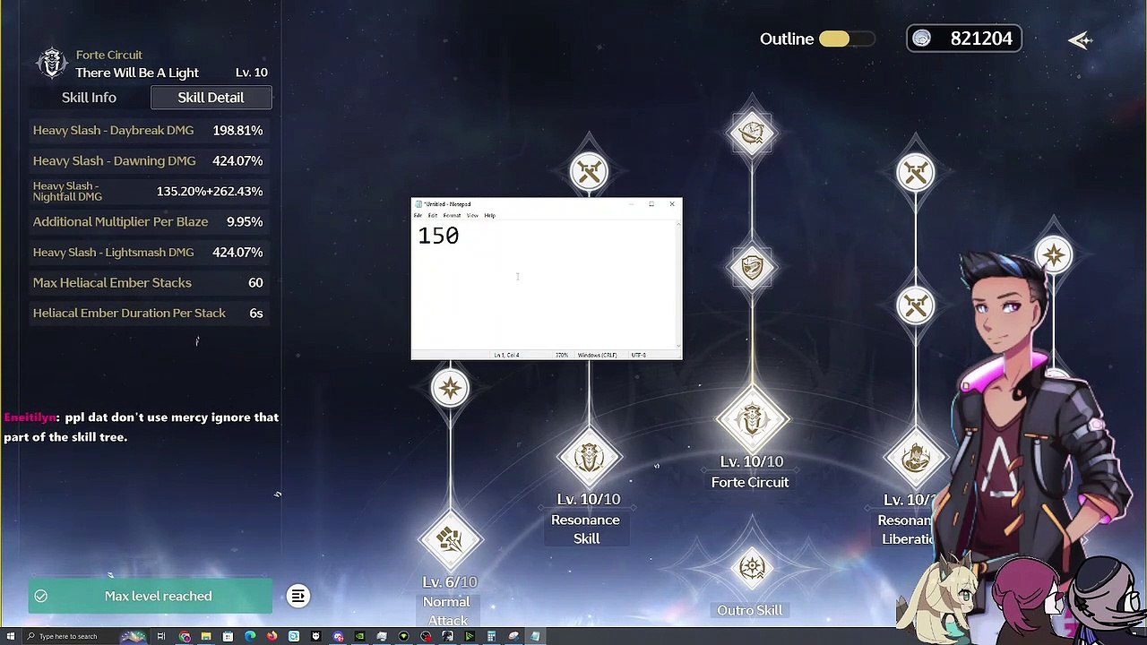The image size is (1147, 645).
Task: Click the UTF-8 encoding status entry
Action: tap(638, 355)
